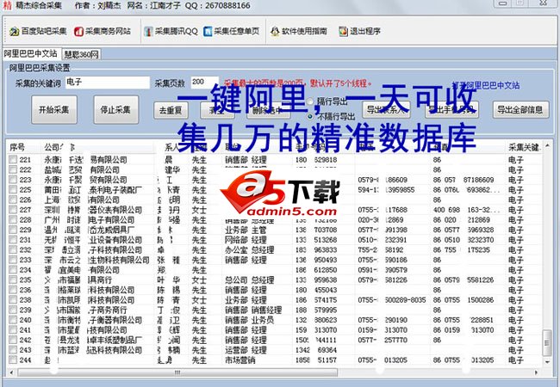This screenshot has width=560, height=387.
Task: Click the cell '网络部 经理'
Action: tap(246, 240)
